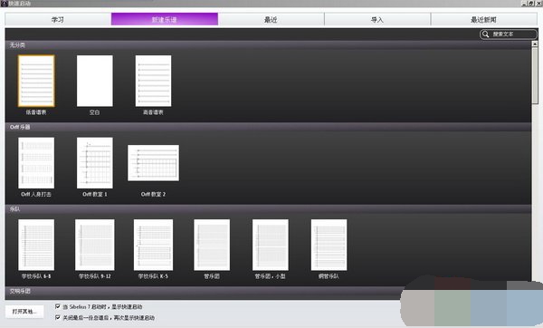This screenshot has height=328, width=543.
Task: Open the 最近新闻 (Latest News) tab
Action: pyautogui.click(x=484, y=19)
